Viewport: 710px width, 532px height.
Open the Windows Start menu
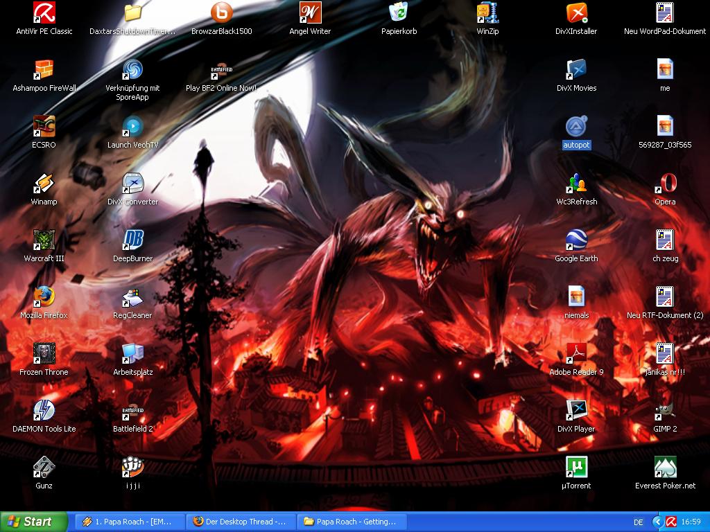tap(33, 522)
